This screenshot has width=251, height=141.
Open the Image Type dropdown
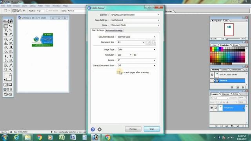coord(136,50)
